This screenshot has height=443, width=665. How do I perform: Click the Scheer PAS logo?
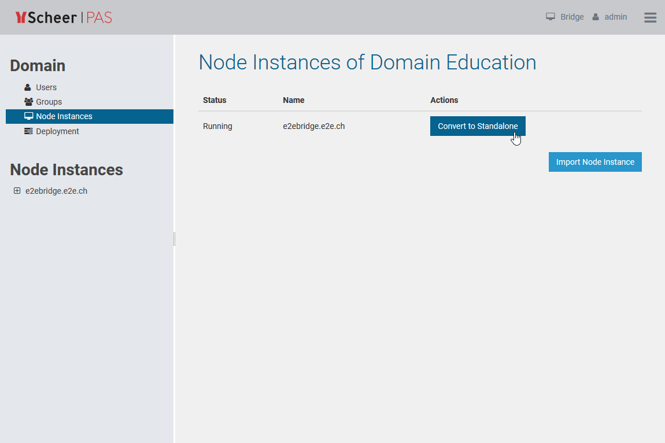tap(64, 17)
